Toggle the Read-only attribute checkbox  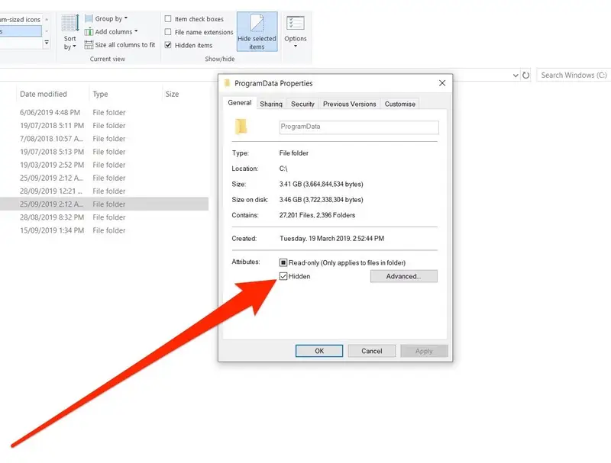pos(283,262)
